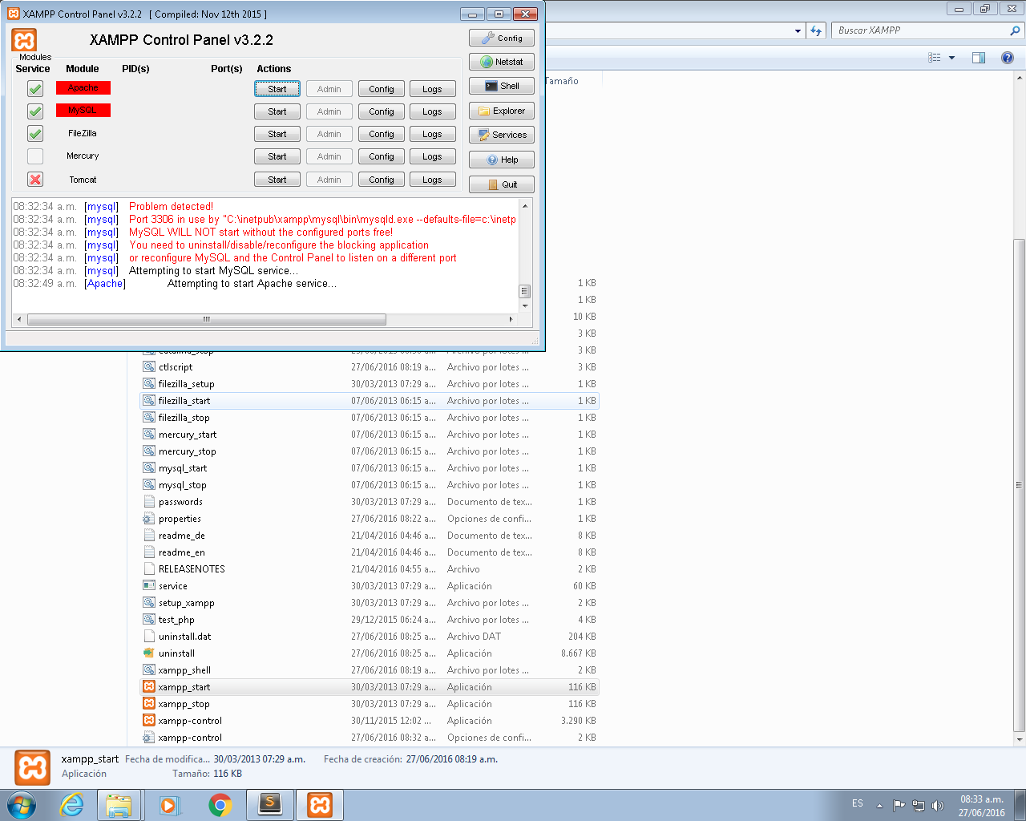The height and width of the screenshot is (821, 1026).
Task: Click the Quit button in XAMPP
Action: (x=501, y=184)
